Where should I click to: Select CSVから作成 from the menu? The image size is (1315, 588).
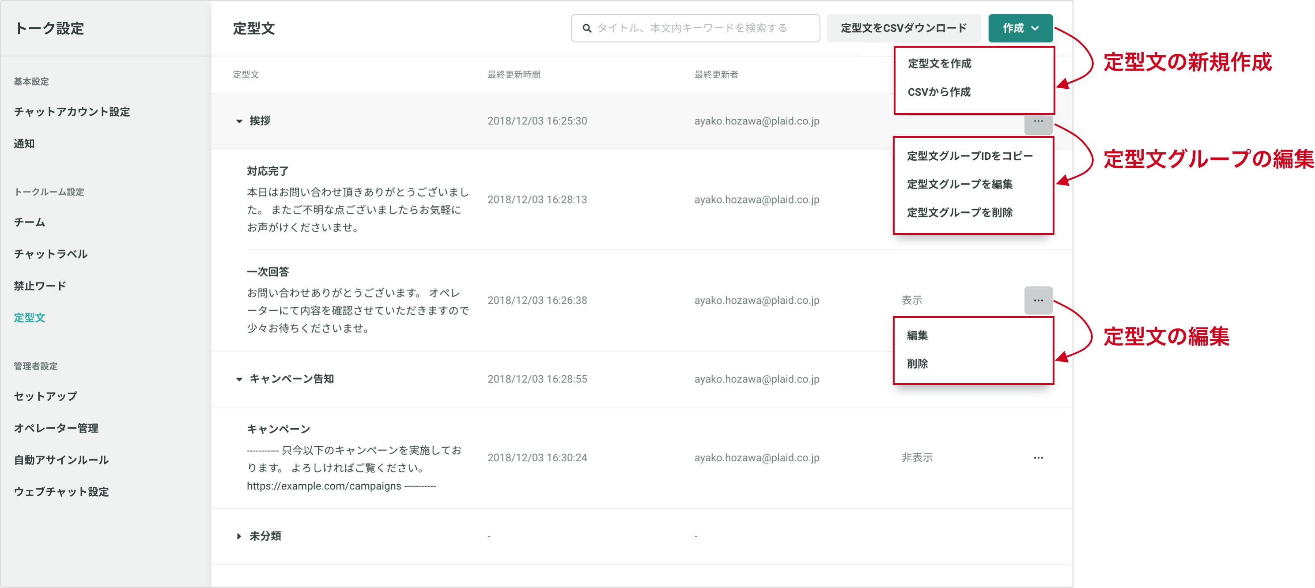939,92
